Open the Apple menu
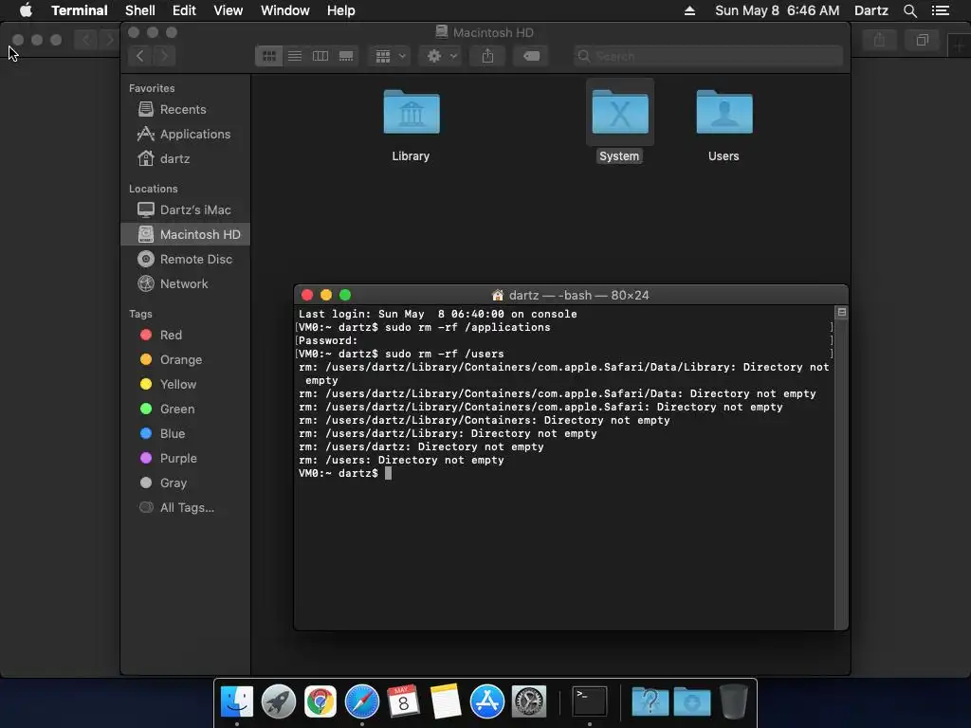 click(x=26, y=10)
